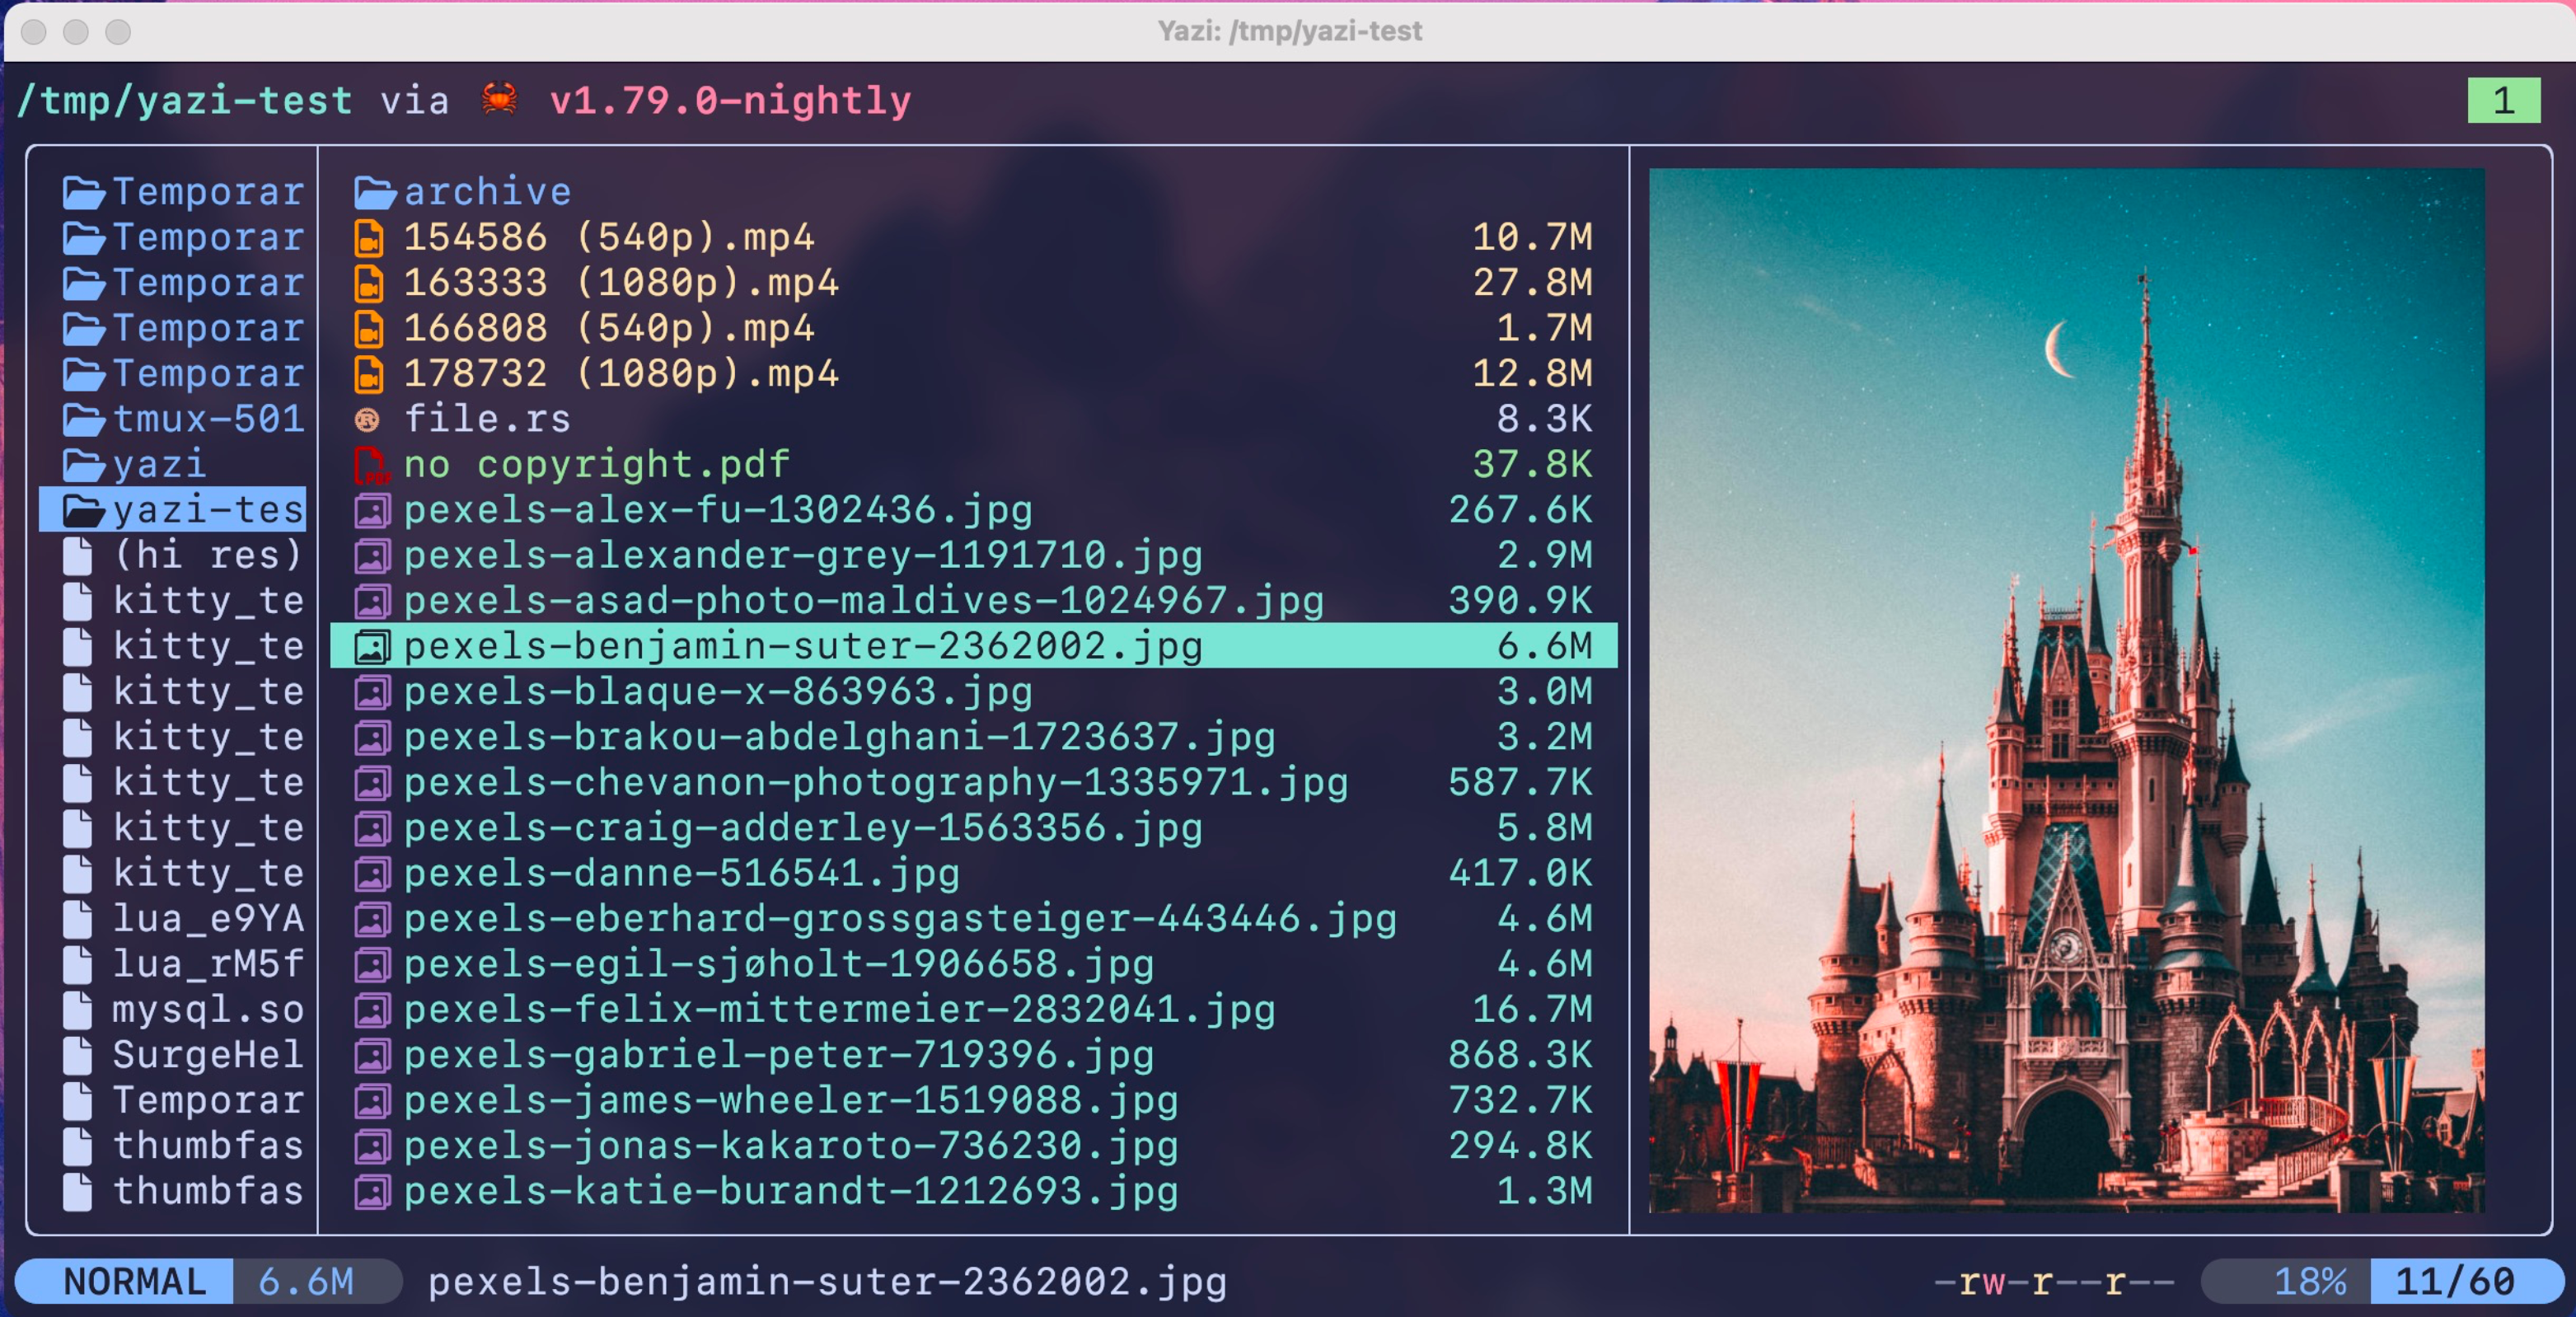Select the highlighted yazi-tes folder entry
2576x1317 pixels.
[x=173, y=510]
